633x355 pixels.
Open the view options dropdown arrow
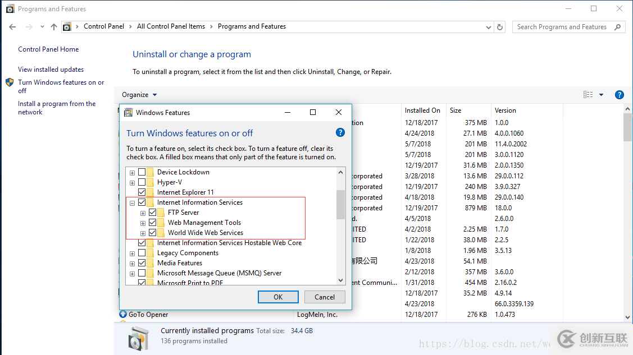tap(601, 95)
